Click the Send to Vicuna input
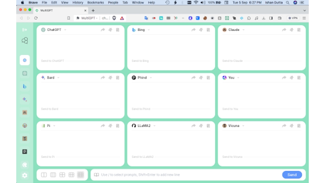This screenshot has width=325, height=183. (x=262, y=157)
